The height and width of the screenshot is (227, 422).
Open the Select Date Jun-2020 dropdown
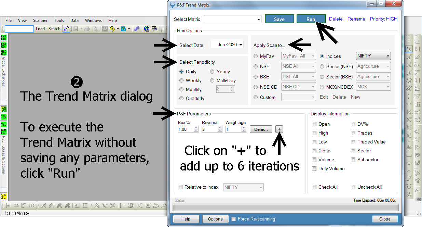(x=227, y=45)
